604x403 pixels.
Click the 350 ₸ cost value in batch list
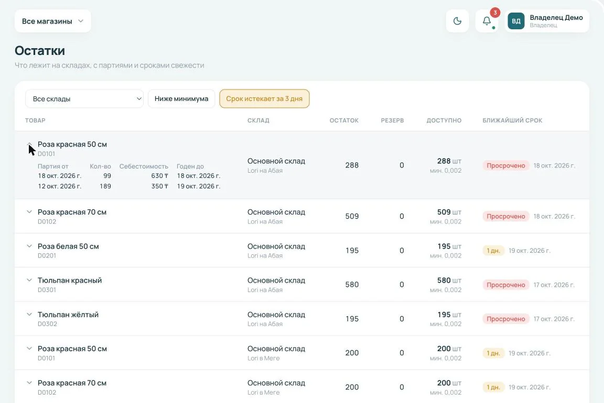pos(160,186)
